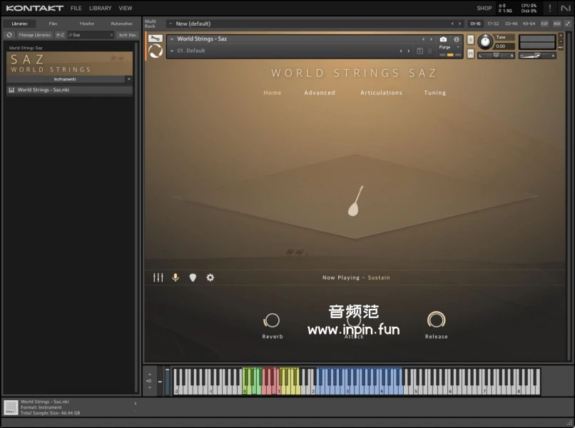The image size is (575, 428).
Task: Open the VIEW menu
Action: [x=125, y=8]
